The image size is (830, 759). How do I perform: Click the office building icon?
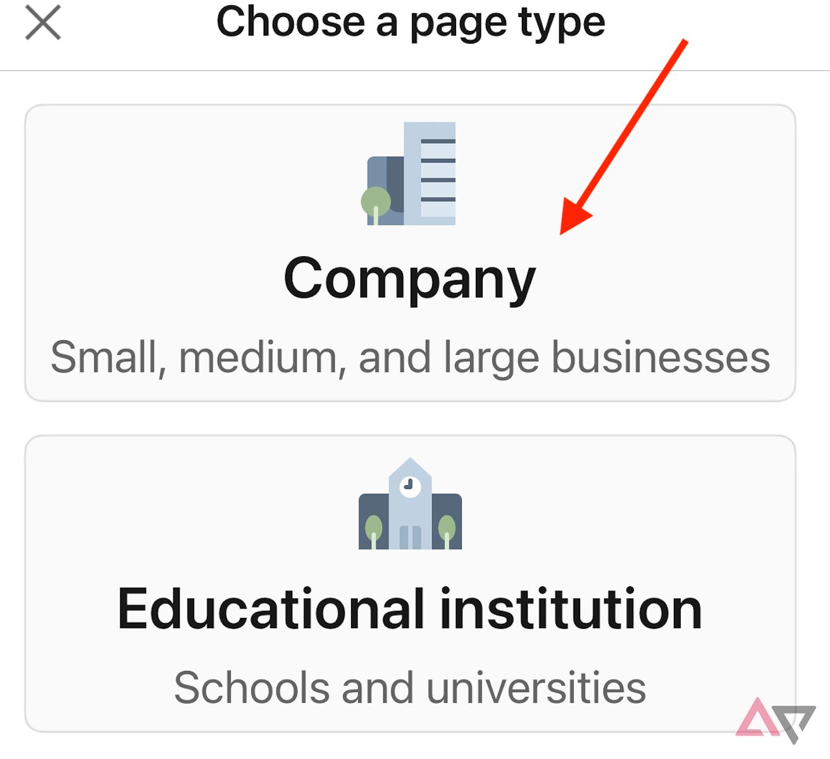tap(409, 173)
